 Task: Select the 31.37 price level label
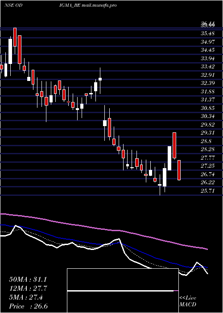tap(207, 100)
